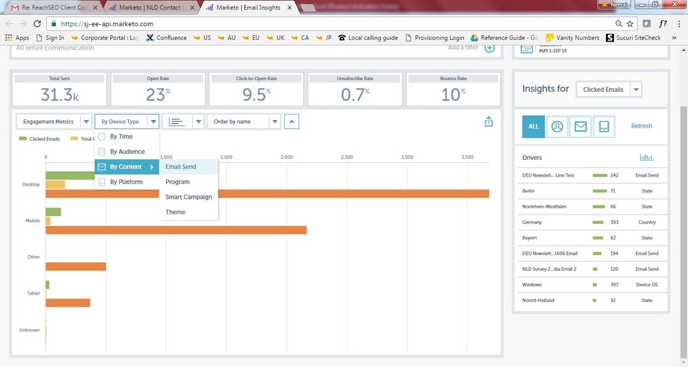
Task: Click the export chart share icon
Action: (x=489, y=121)
